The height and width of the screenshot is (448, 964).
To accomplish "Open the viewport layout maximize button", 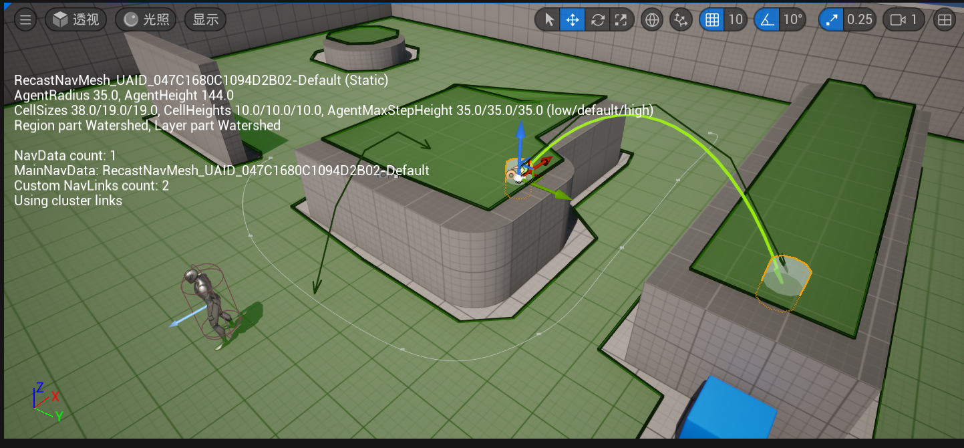I will pos(945,19).
